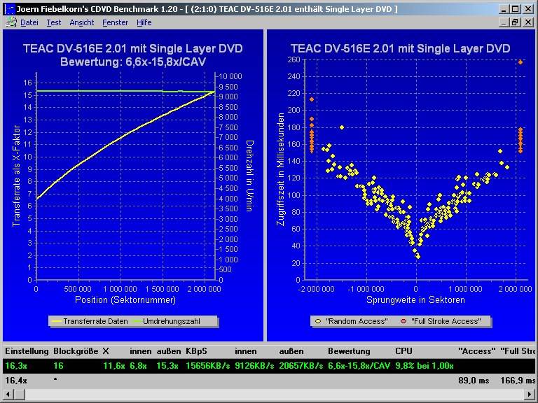The width and height of the screenshot is (538, 403).
Task: Click the Transferrate Daten legend label
Action: (95, 321)
